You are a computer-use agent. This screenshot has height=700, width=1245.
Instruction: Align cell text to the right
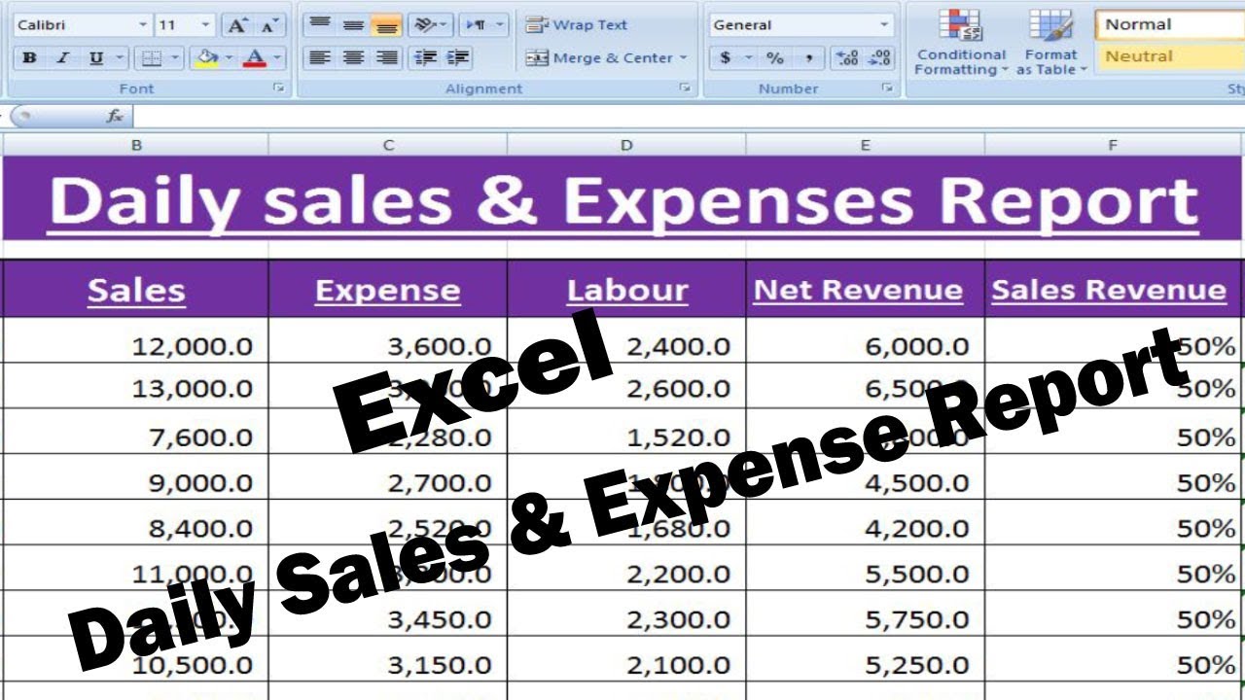(x=387, y=58)
